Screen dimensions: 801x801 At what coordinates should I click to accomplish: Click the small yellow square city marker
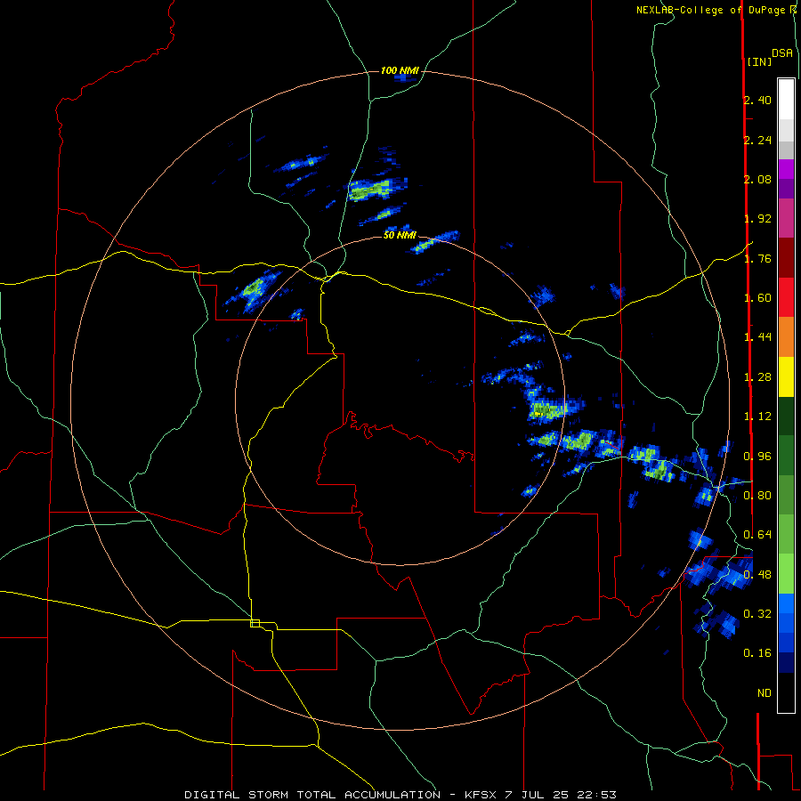255,623
